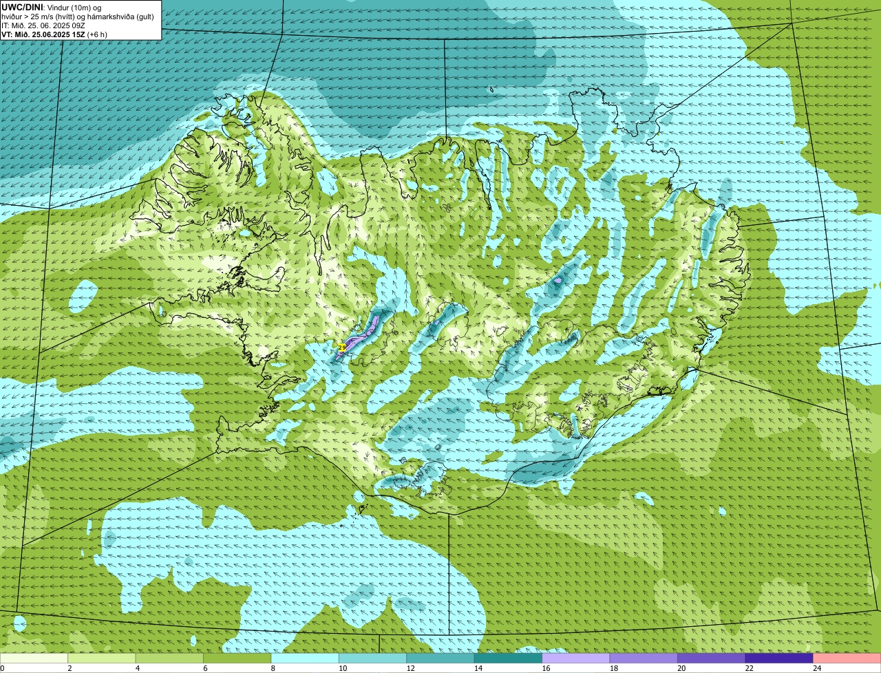Click the pale yellow 0–2 legend swatch
The image size is (881, 673).
(x=34, y=659)
